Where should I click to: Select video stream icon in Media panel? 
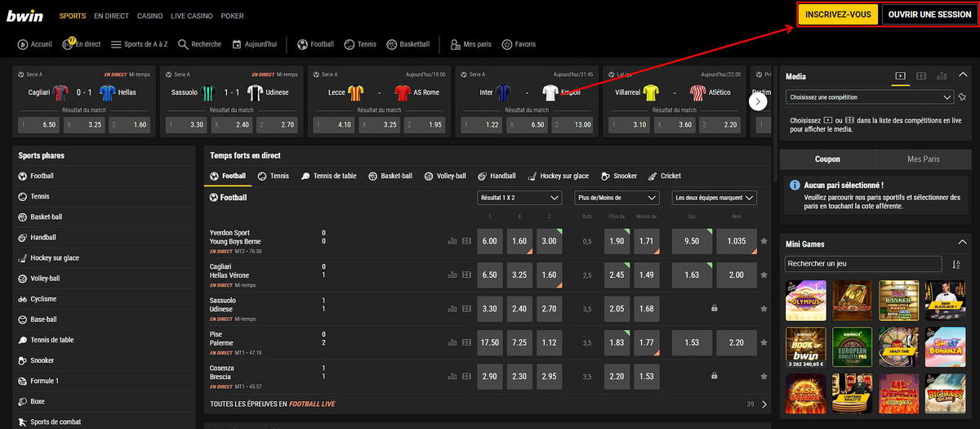coord(899,76)
